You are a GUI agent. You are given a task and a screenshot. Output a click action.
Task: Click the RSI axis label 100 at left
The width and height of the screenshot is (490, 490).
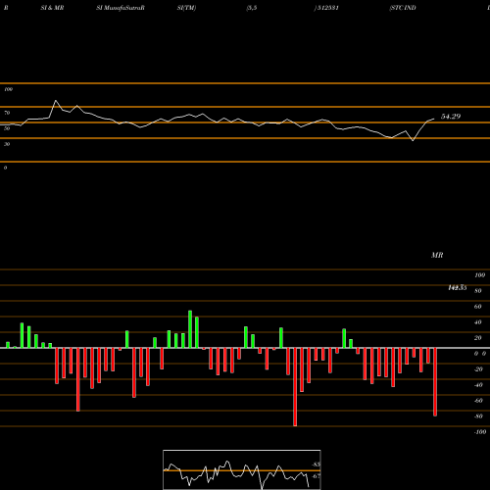(9, 89)
